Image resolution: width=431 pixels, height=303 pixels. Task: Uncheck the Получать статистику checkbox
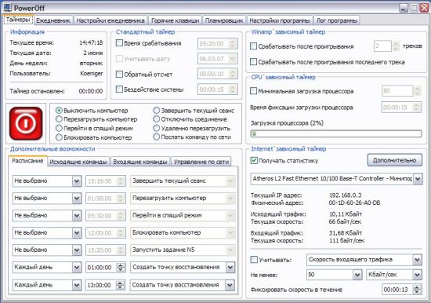click(x=254, y=160)
